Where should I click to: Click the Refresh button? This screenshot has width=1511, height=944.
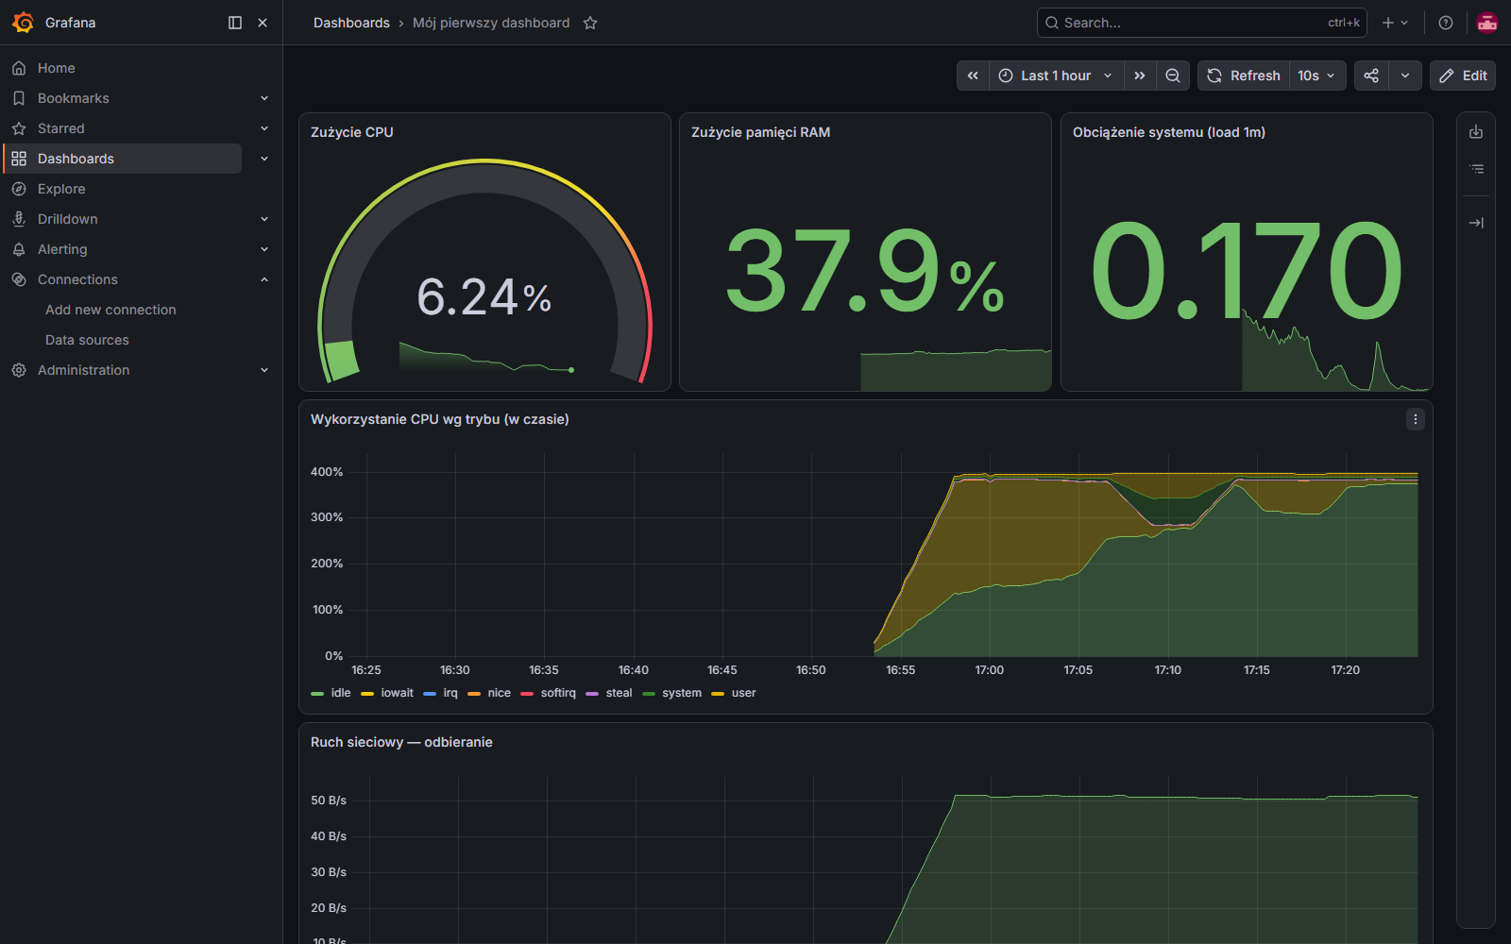tap(1244, 76)
